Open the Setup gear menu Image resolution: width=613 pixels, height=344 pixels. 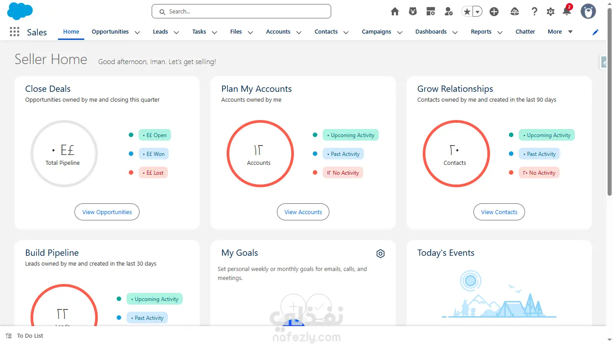pos(551,12)
